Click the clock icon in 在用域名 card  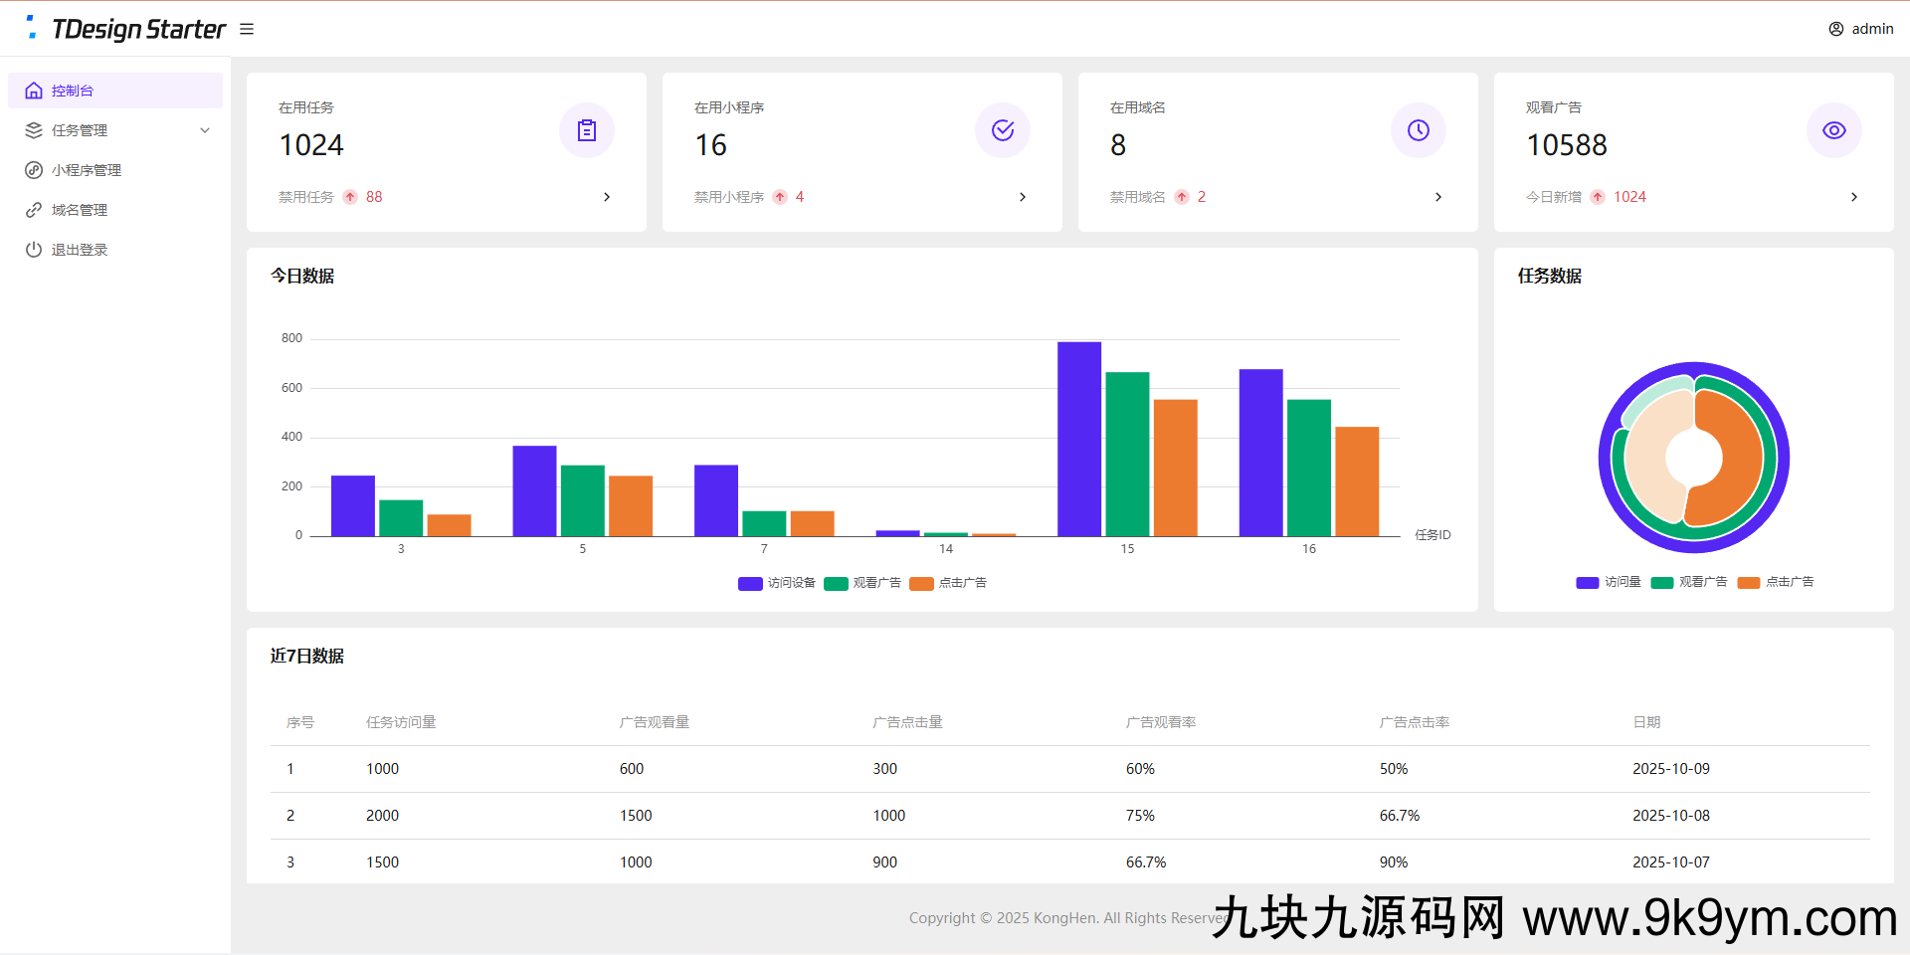tap(1419, 130)
